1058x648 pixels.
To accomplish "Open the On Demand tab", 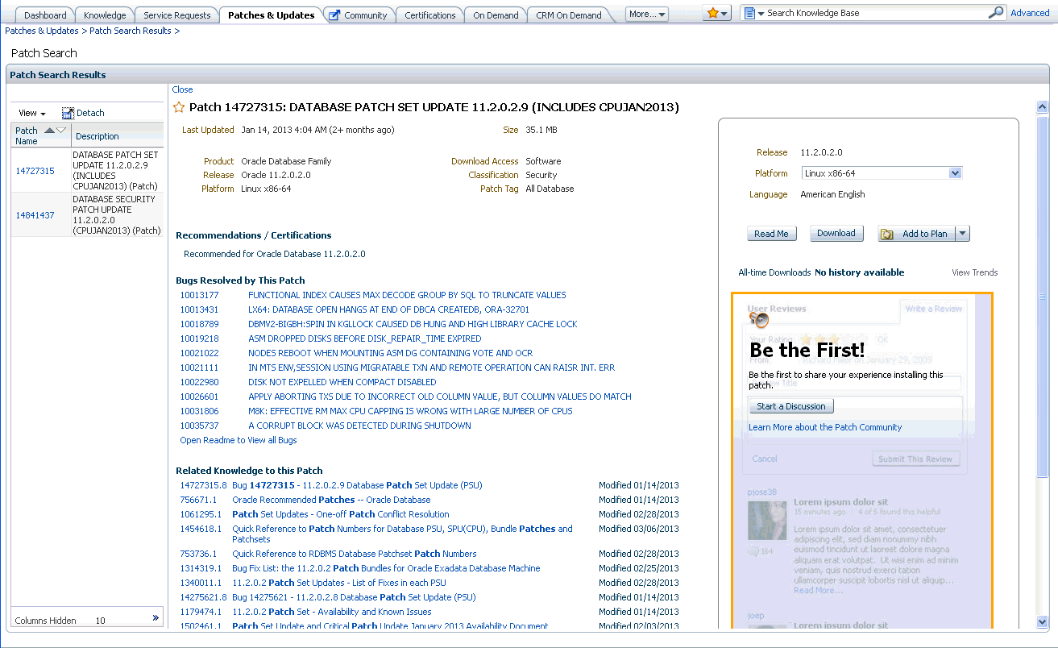I will click(496, 15).
